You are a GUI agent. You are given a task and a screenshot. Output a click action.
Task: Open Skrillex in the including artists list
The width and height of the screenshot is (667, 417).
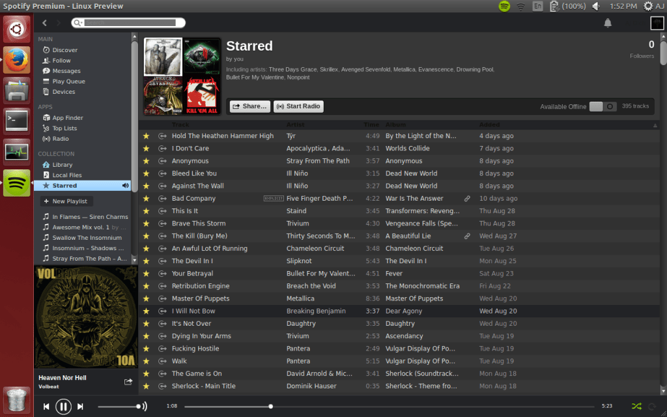click(x=329, y=69)
